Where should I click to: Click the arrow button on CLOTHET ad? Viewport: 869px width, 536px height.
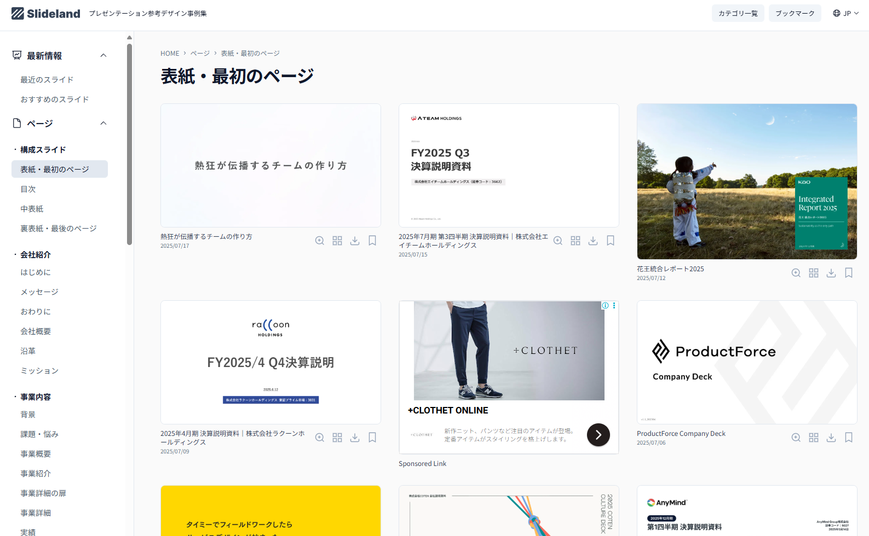(x=598, y=435)
